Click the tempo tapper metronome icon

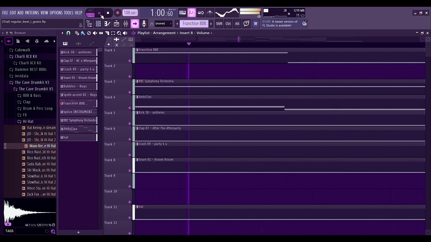pyautogui.click(x=210, y=13)
